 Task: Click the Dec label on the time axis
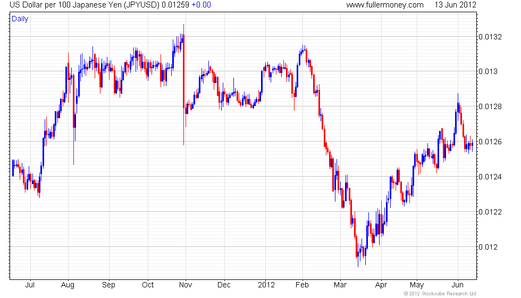click(224, 285)
